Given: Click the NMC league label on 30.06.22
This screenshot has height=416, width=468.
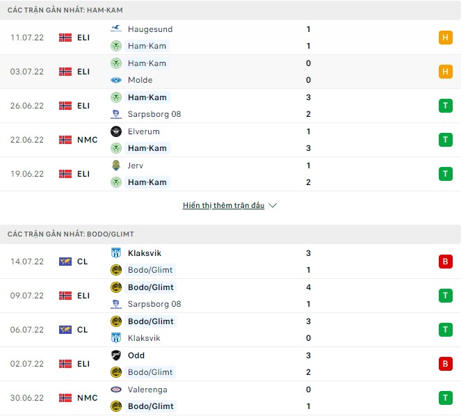Looking at the screenshot, I should point(88,398).
